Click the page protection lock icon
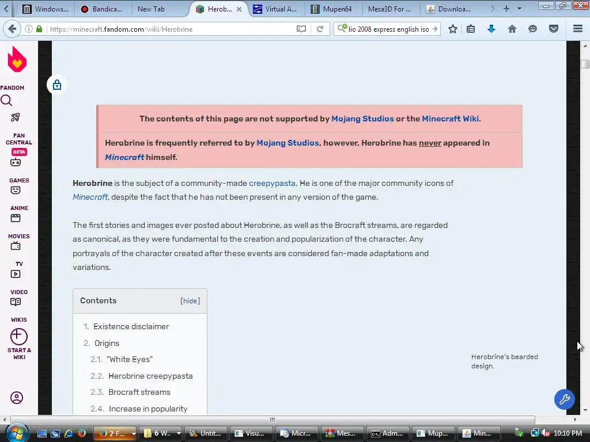This screenshot has width=590, height=442. coord(57,85)
